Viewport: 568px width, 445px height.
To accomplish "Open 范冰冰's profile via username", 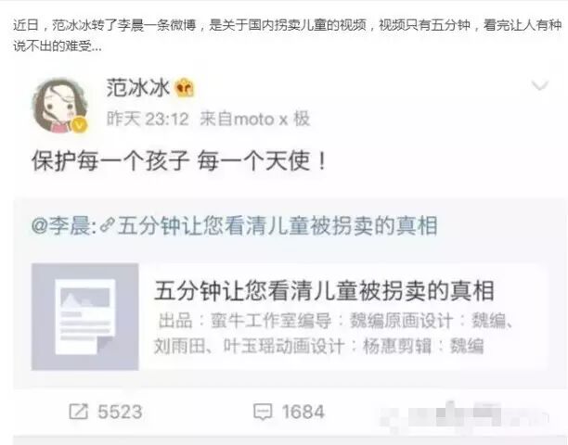I will pyautogui.click(x=137, y=88).
